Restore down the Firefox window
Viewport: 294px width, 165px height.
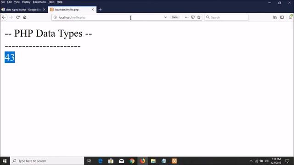point(280,3)
